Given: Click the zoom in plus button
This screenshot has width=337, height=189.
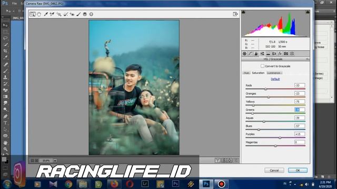Looking at the screenshot, I should [36, 161].
